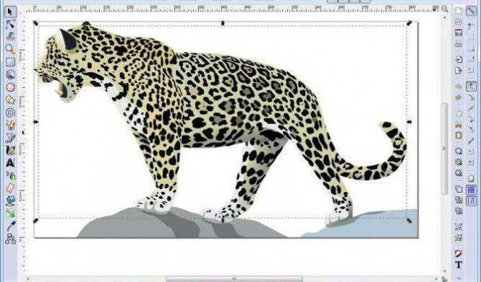Click the Group objects icon

tap(459, 226)
